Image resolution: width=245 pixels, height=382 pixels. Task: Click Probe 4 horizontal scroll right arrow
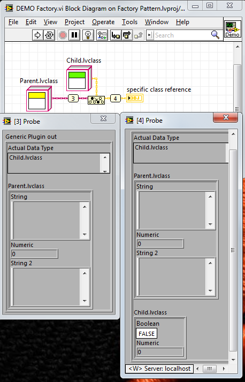[224, 369]
